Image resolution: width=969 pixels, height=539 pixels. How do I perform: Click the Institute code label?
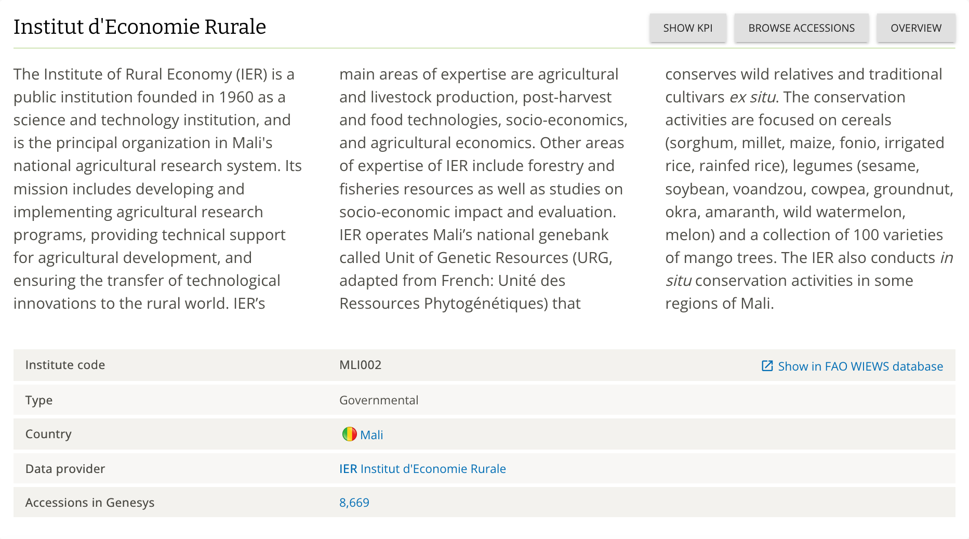[65, 365]
